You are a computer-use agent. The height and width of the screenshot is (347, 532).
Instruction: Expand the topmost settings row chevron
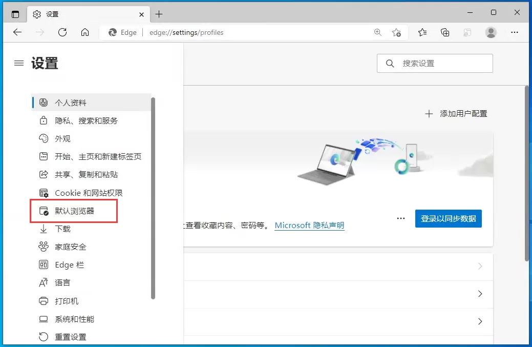(479, 267)
